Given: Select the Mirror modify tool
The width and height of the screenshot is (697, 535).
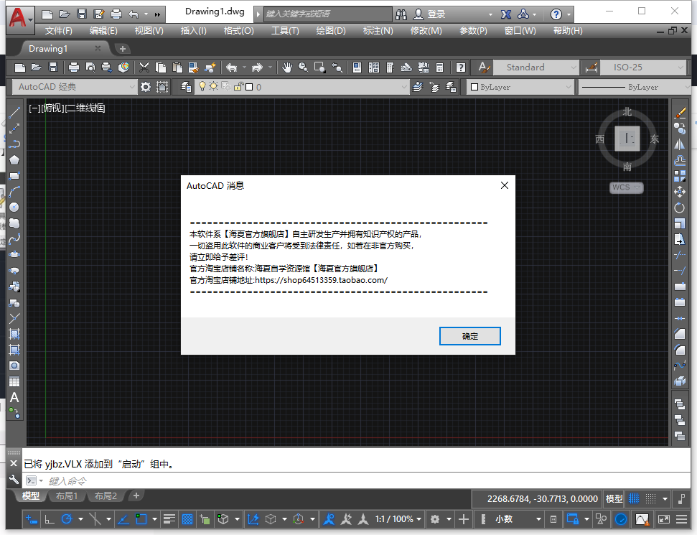Looking at the screenshot, I should pyautogui.click(x=680, y=144).
